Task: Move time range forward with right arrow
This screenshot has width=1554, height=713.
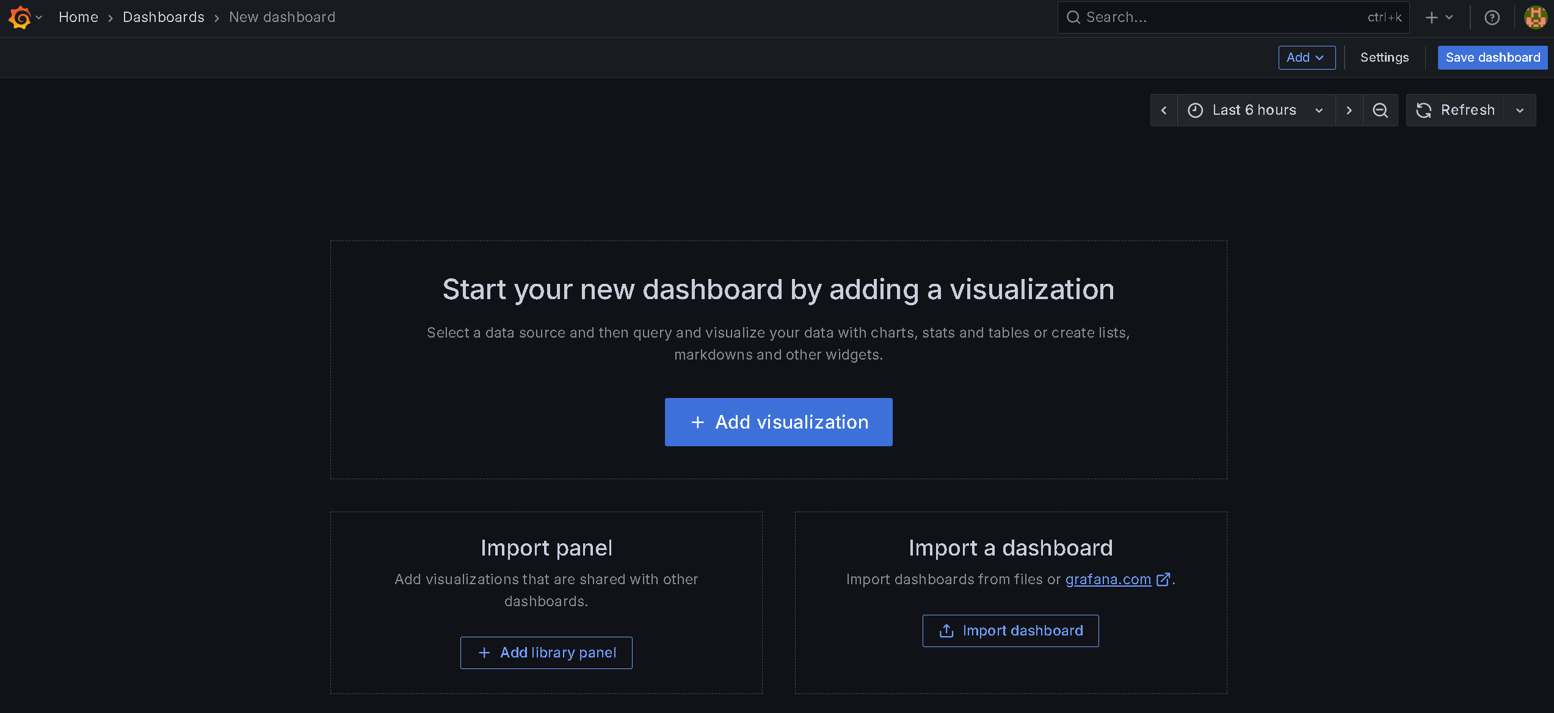Action: [x=1349, y=110]
